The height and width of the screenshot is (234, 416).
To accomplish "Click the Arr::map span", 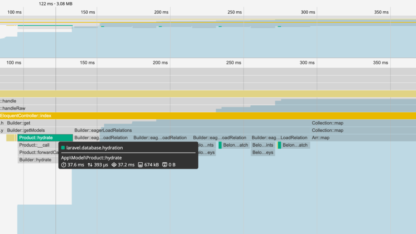I will (321, 138).
